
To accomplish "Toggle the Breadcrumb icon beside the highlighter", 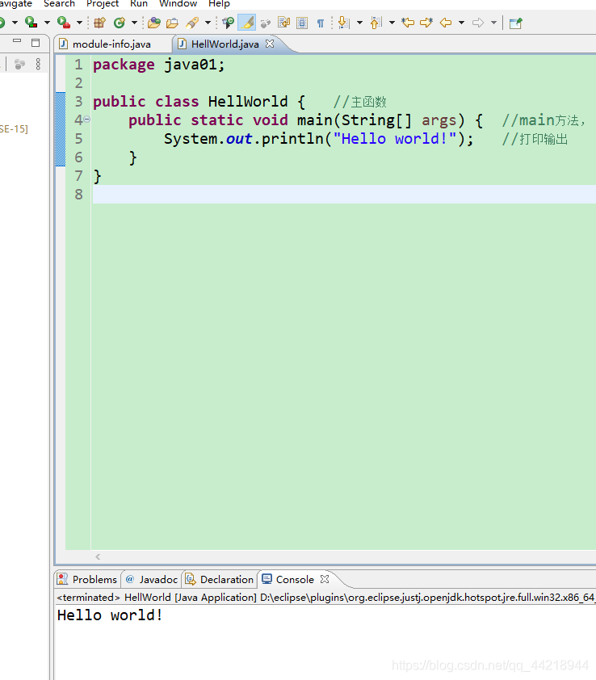I will tap(228, 23).
